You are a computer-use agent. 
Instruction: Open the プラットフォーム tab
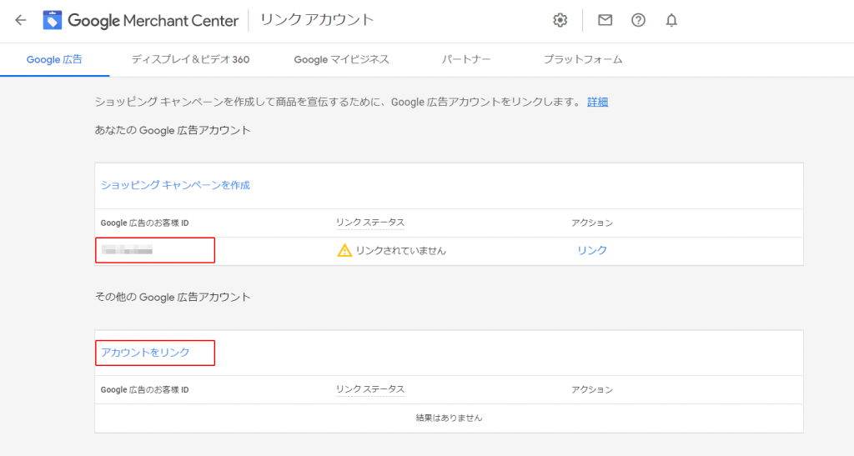coord(583,60)
